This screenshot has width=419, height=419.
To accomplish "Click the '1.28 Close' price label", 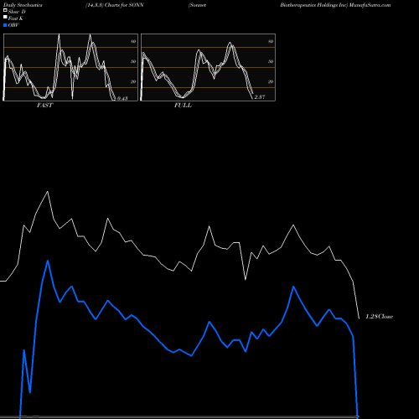I will click(380, 317).
